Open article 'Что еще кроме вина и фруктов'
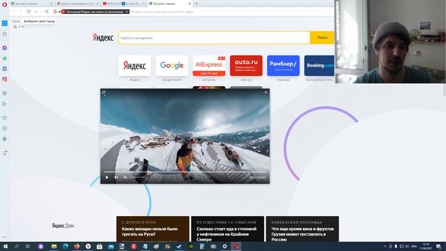 (302, 229)
